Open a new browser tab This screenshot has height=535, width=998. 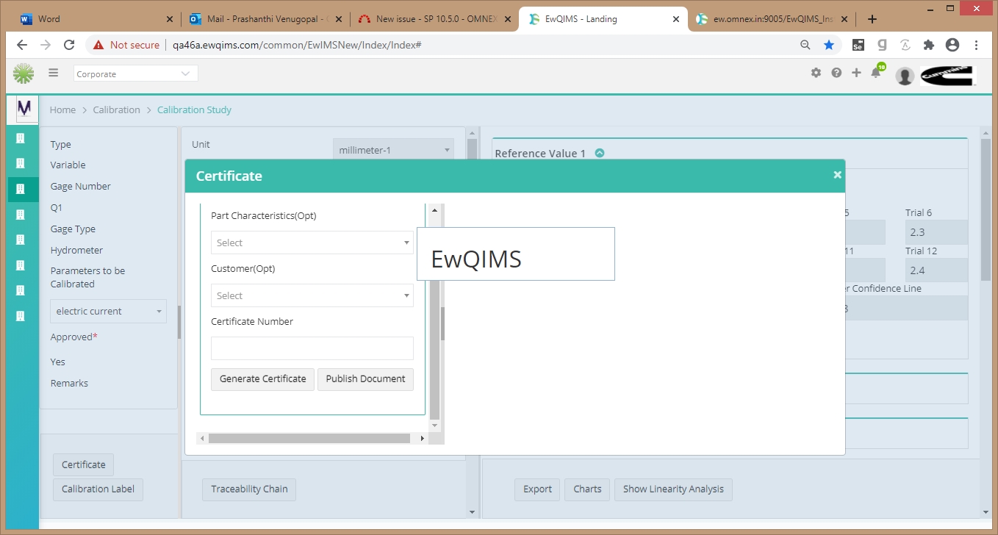872,19
